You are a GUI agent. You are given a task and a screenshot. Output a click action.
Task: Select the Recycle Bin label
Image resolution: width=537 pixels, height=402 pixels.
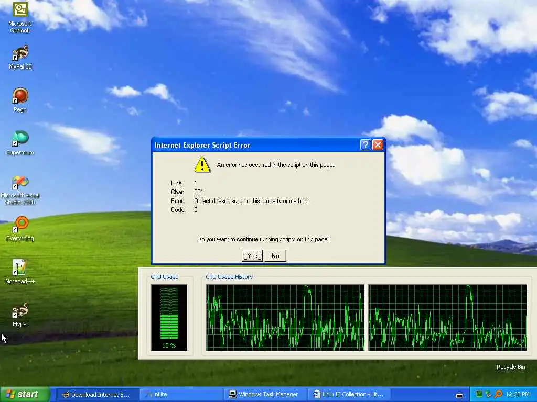(511, 367)
